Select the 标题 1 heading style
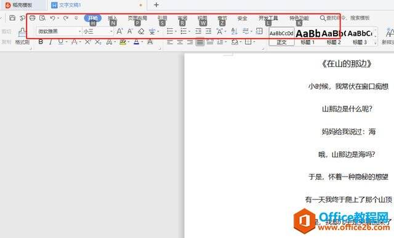The height and width of the screenshot is (238, 394). (x=308, y=36)
